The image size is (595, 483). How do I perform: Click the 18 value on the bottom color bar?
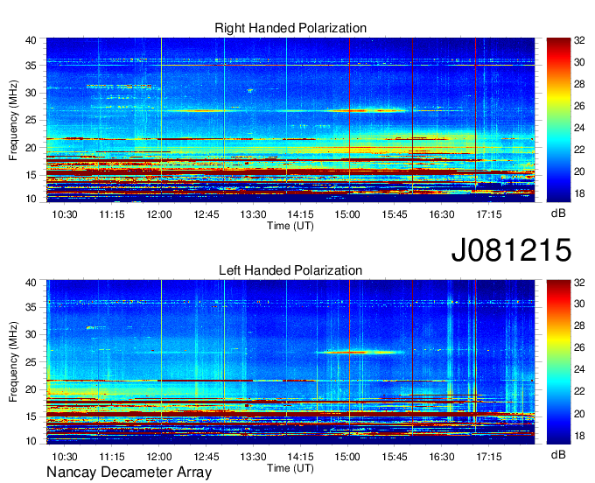(579, 436)
